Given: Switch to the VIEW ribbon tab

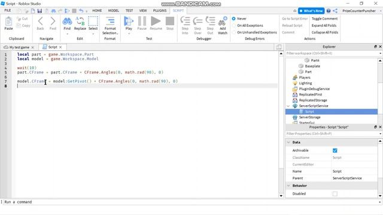Looking at the screenshot, I should [143, 11].
